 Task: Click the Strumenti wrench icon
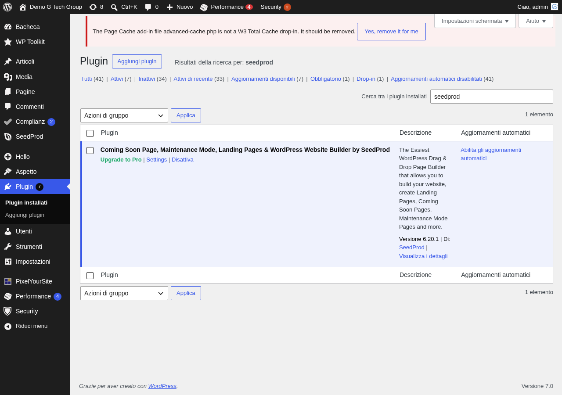tap(8, 247)
